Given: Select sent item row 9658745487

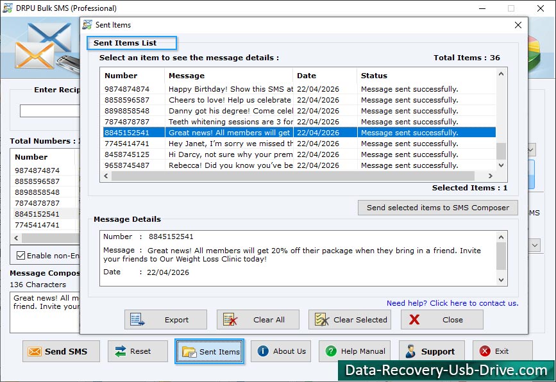Looking at the screenshot, I should tap(299, 165).
